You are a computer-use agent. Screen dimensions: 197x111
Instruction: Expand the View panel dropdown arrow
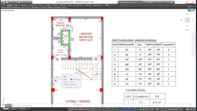[x=67, y=8]
